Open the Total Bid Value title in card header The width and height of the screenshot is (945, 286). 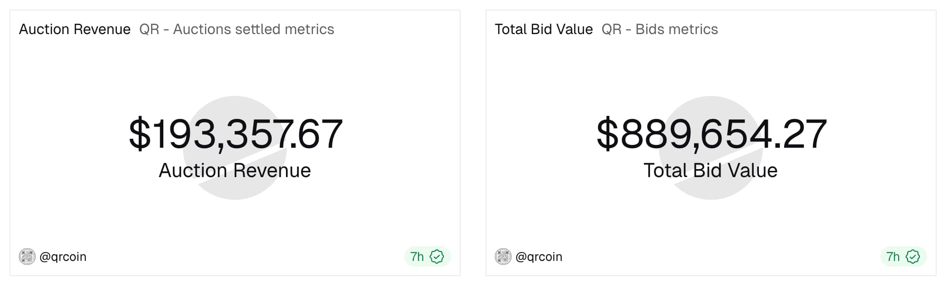coord(544,29)
